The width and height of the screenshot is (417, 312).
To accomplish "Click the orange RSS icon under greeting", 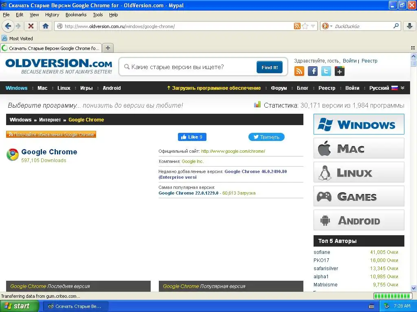I will pos(299,71).
